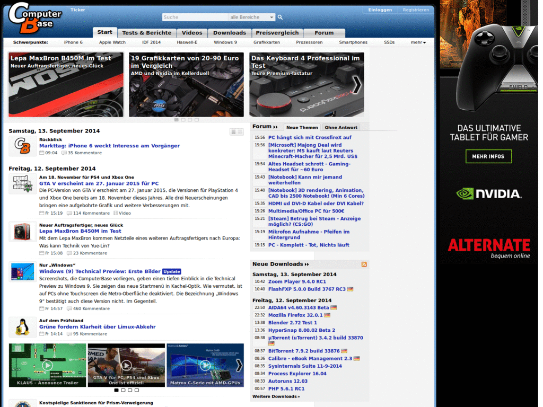The image size is (543, 407).
Task: Open the Forum navigation tab
Action: point(324,33)
